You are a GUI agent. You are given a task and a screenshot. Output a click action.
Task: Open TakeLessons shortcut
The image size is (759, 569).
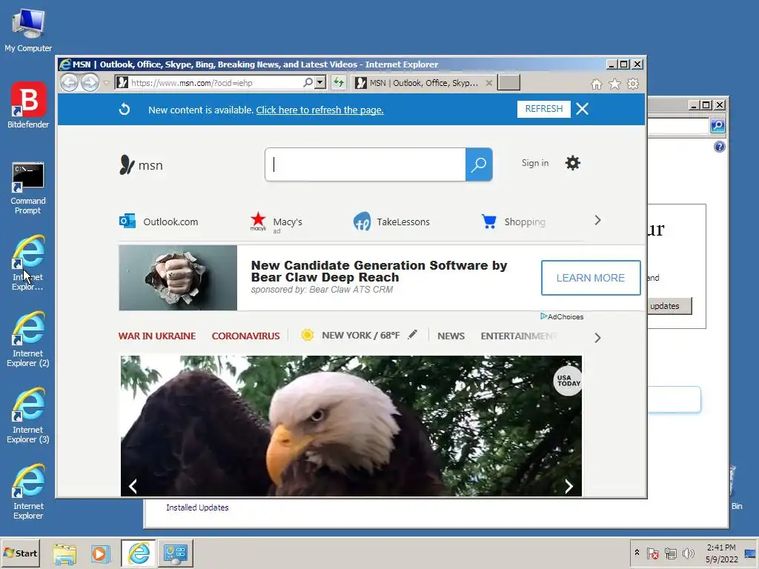tap(391, 222)
